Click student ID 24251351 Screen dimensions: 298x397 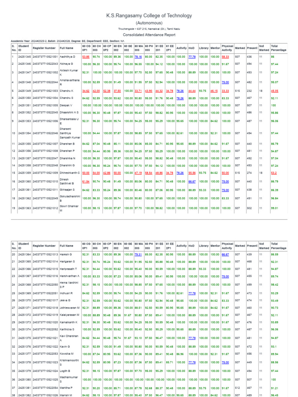[24, 105]
